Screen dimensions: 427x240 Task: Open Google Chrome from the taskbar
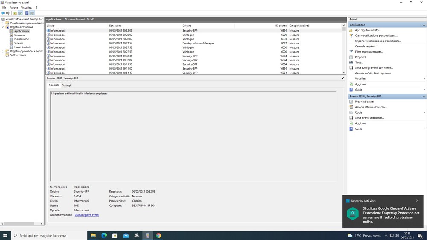coord(158,236)
